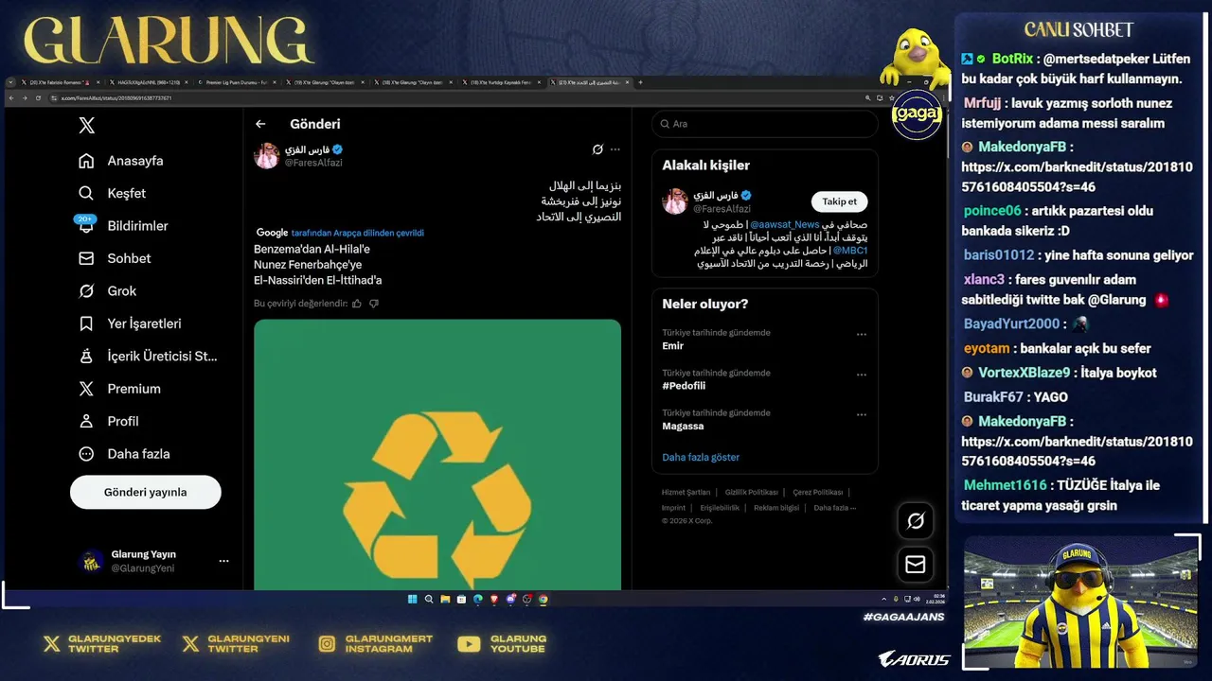Open MakedonyaFB's second barknedit chat link

tap(1077, 451)
